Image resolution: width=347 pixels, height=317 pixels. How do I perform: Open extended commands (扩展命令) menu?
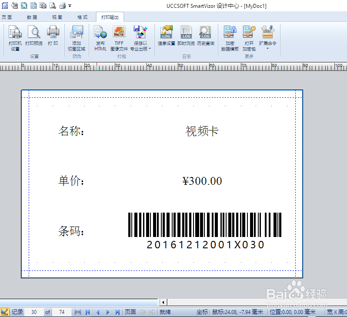268,37
